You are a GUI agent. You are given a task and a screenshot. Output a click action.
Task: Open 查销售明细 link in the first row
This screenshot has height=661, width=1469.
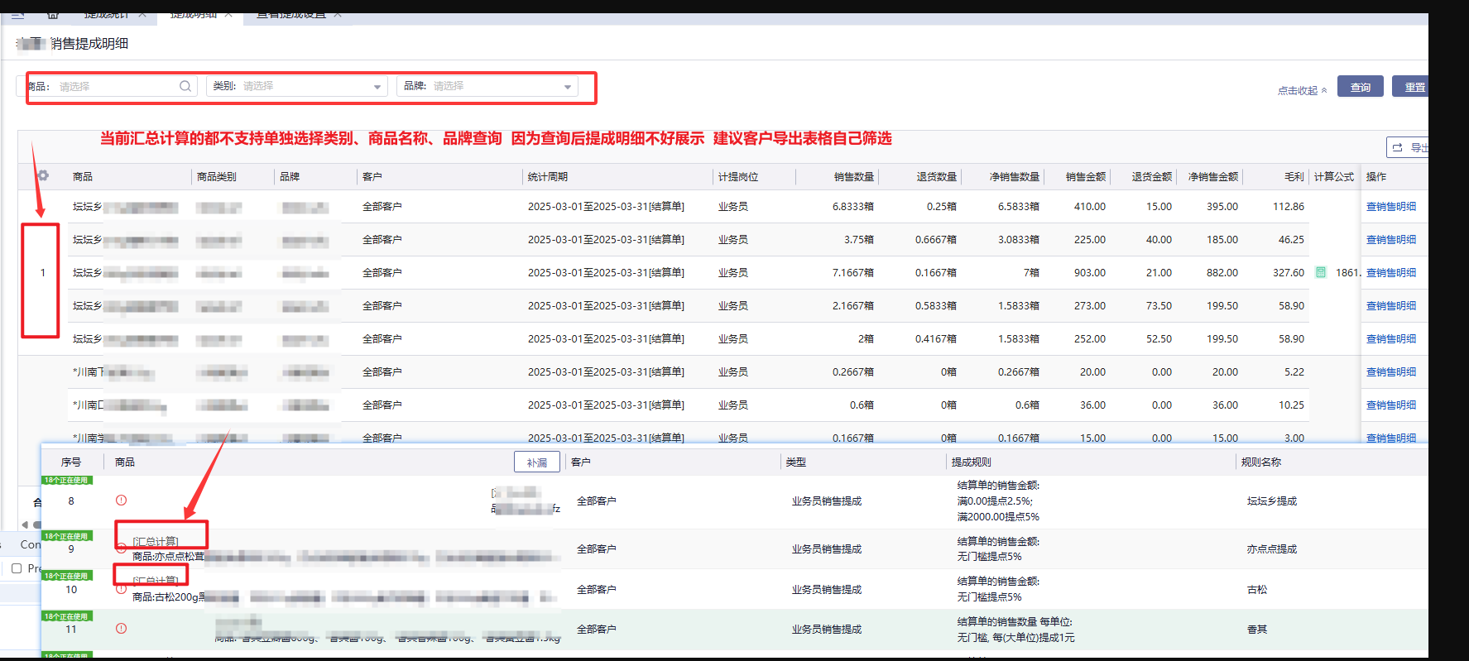1390,207
